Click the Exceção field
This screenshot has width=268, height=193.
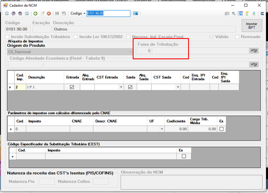coord(42,29)
